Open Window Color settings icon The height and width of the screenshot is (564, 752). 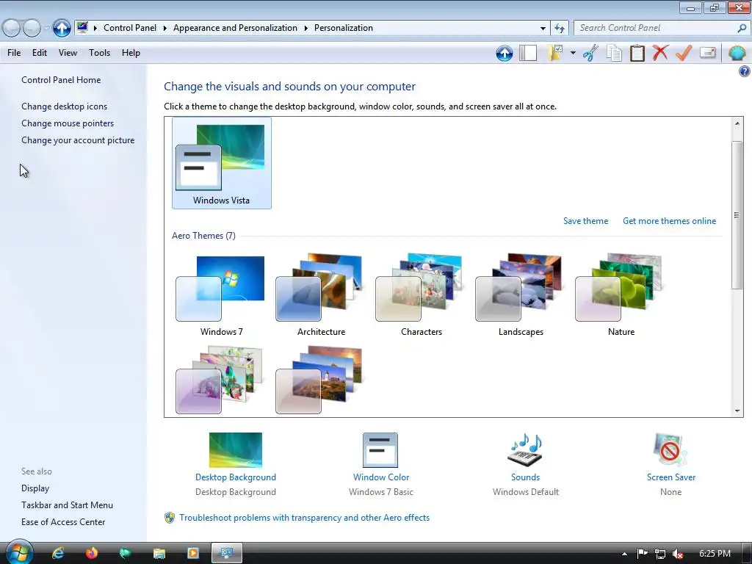click(x=380, y=450)
